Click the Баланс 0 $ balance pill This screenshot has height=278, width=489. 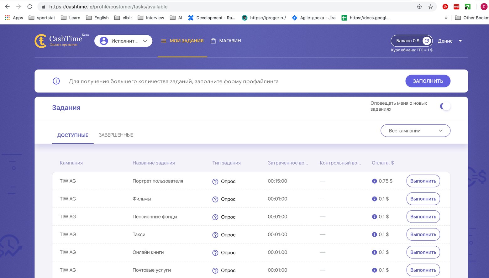(412, 41)
